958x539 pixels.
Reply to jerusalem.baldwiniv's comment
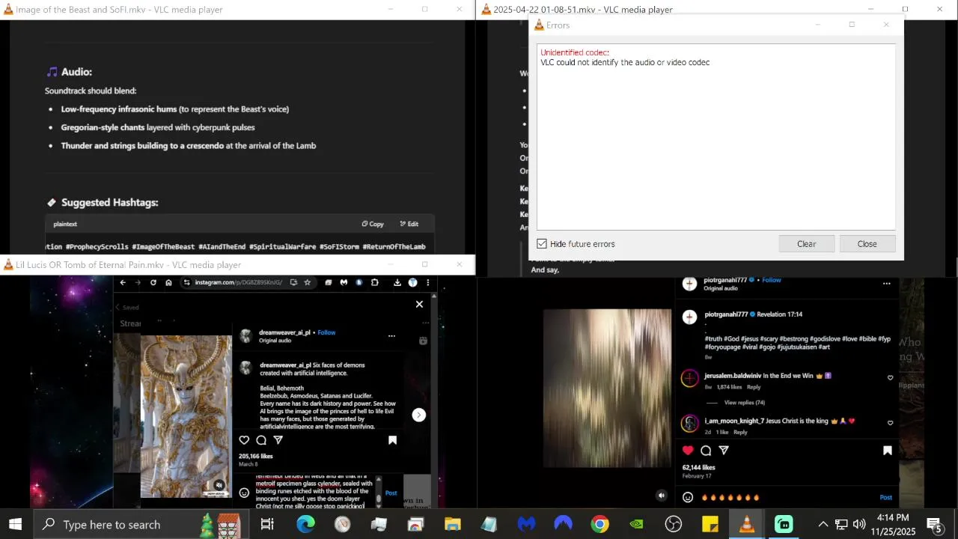click(754, 387)
